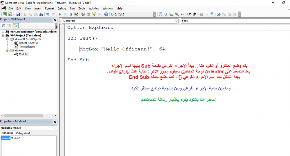Click the Comment Block icon

click(x=206, y=14)
